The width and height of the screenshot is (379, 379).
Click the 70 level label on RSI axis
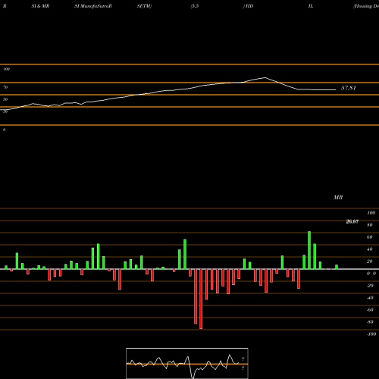tap(5, 87)
